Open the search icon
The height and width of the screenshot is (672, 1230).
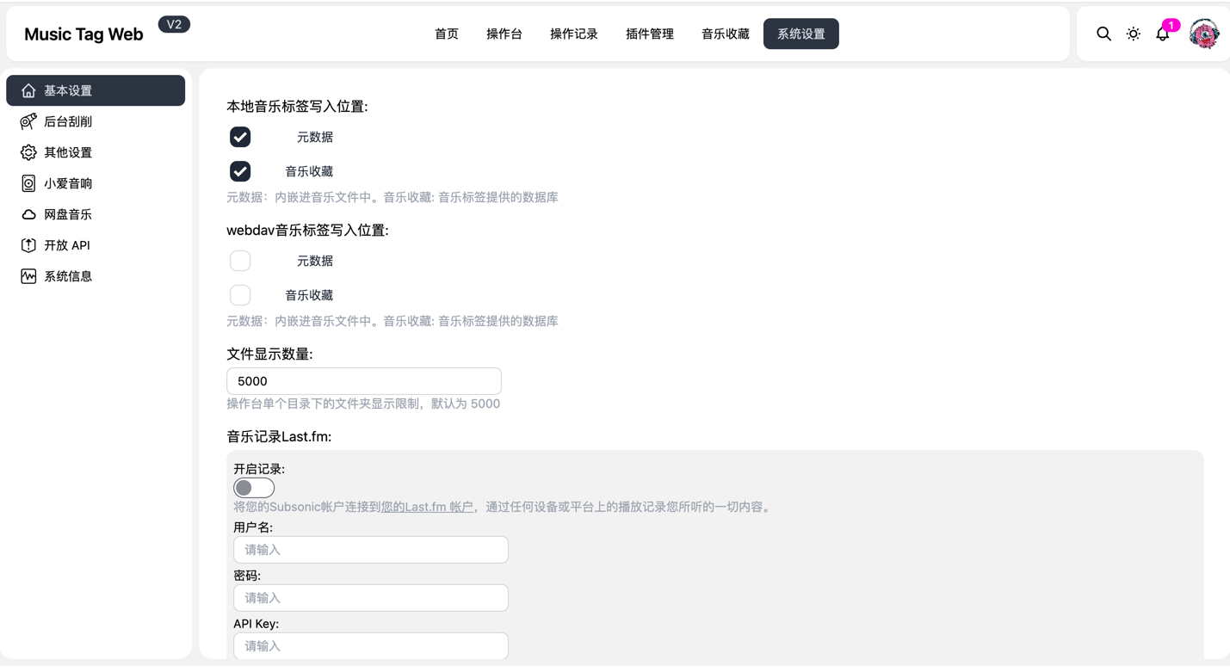(x=1103, y=34)
